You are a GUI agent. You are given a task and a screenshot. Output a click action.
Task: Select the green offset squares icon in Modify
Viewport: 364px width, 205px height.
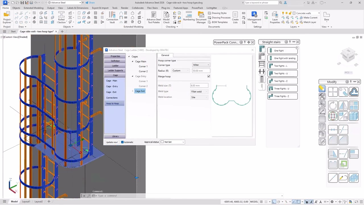click(343, 164)
